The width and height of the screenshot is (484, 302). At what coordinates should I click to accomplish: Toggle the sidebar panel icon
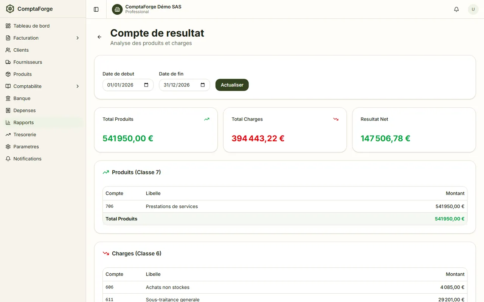(96, 9)
